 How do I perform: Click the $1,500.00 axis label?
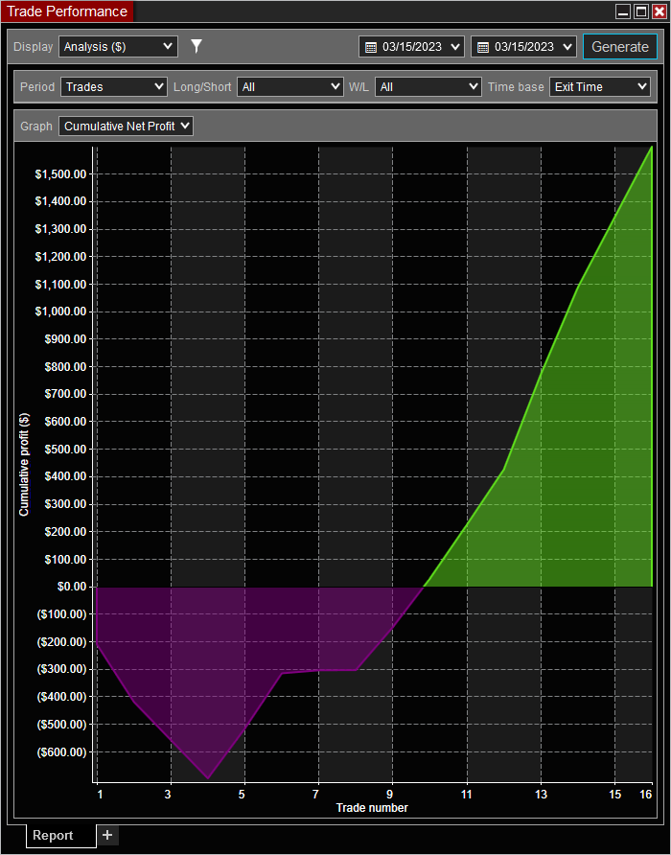(x=60, y=173)
